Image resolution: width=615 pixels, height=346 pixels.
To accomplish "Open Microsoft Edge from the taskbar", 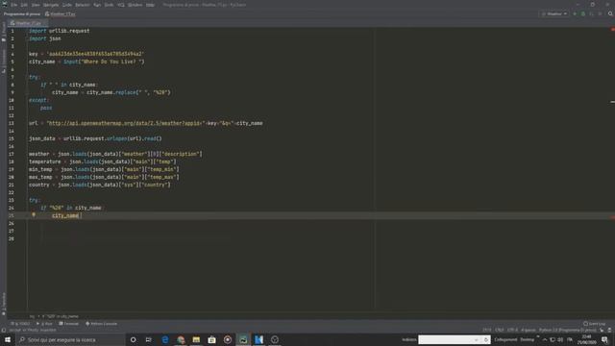I will pos(165,339).
